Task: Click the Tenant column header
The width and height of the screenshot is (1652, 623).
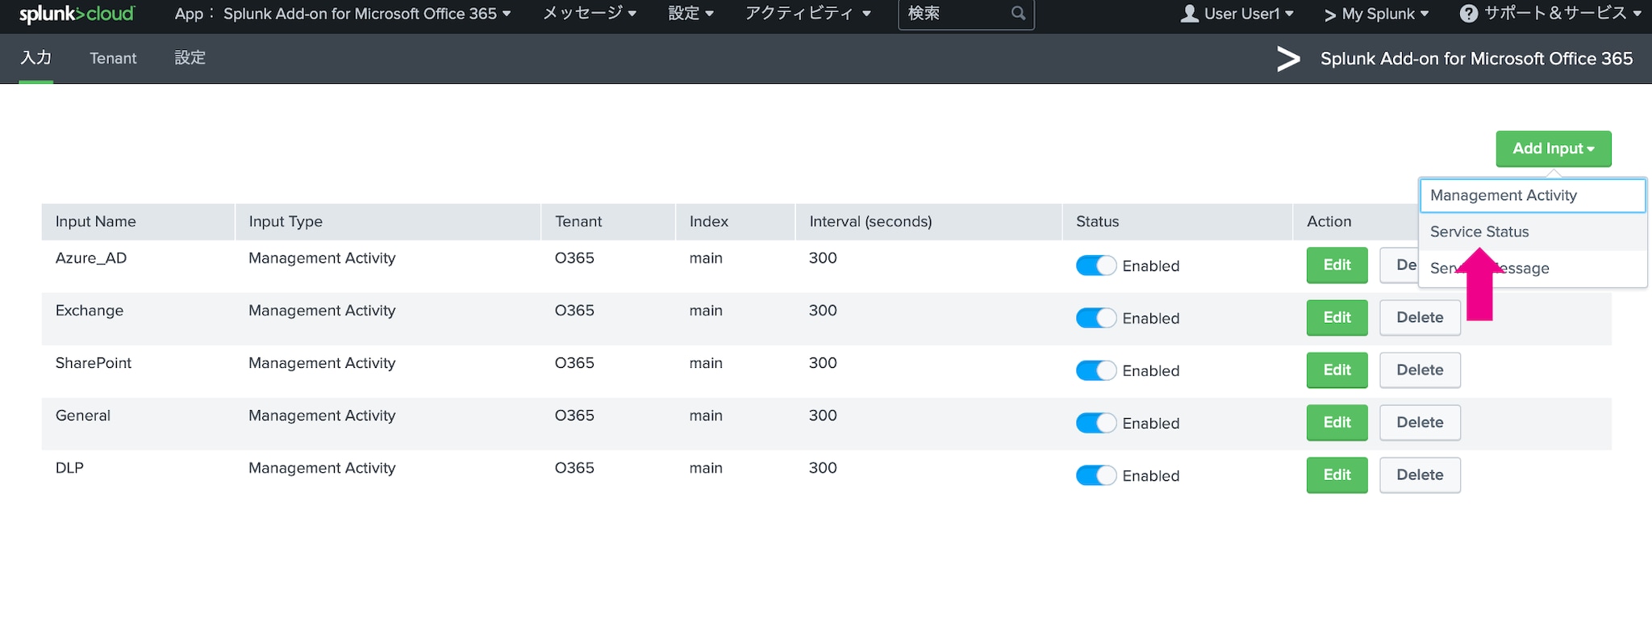Action: (x=607, y=221)
